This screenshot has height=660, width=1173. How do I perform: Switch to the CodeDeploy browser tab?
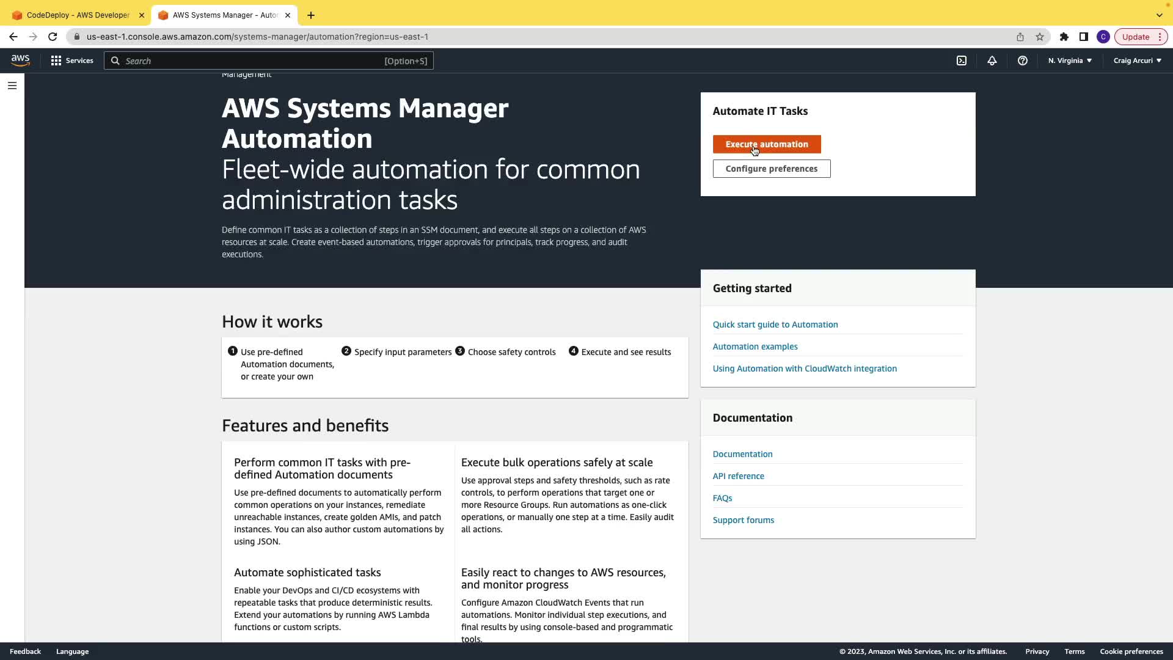(x=78, y=15)
